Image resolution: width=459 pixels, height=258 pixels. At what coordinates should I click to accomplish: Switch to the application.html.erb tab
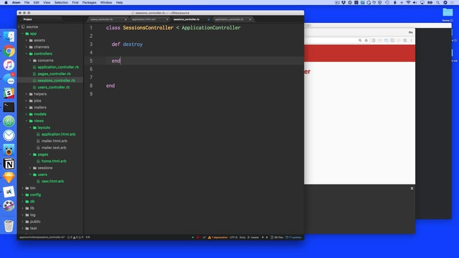tap(142, 19)
